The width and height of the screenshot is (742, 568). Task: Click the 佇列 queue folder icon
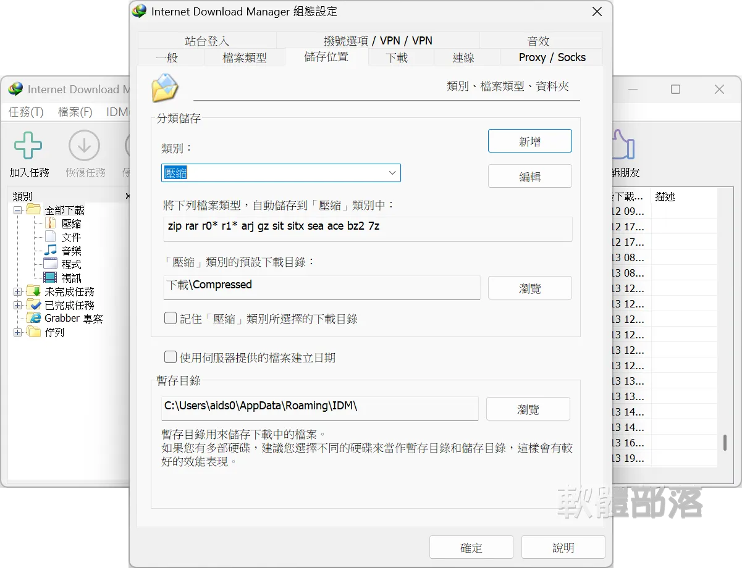tap(33, 332)
